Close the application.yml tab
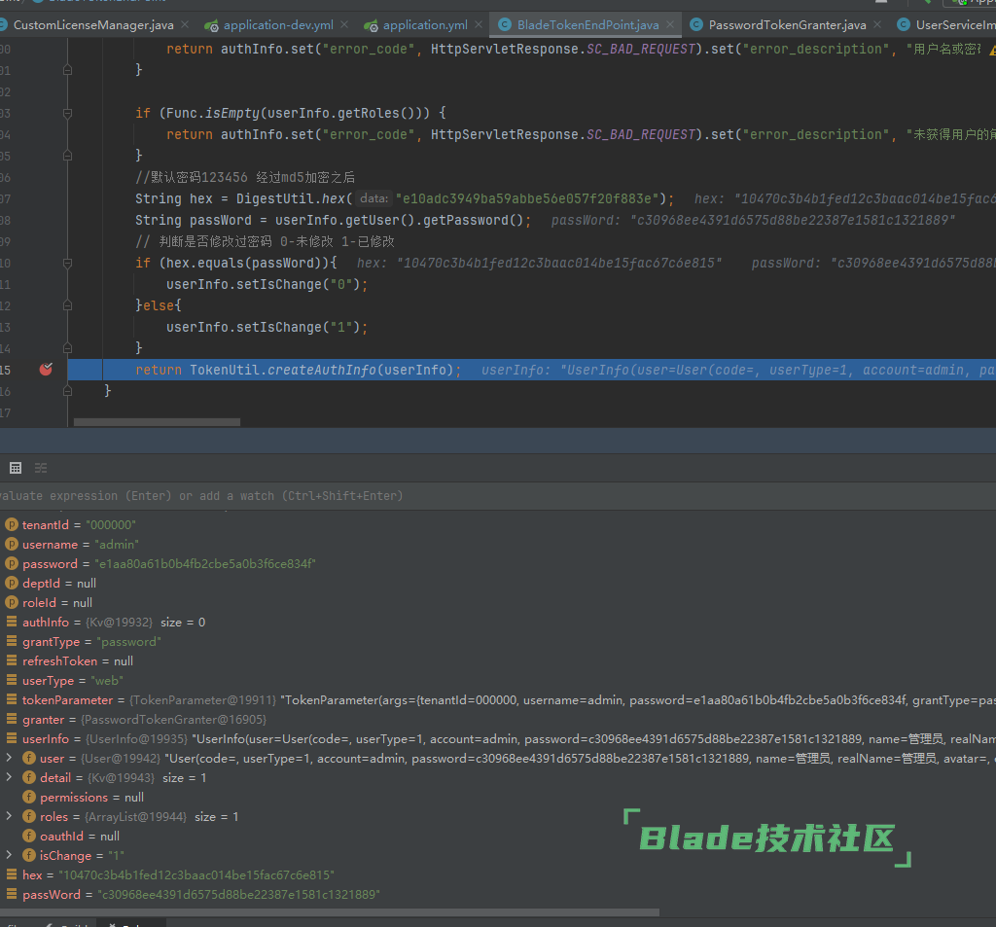Image resolution: width=996 pixels, height=927 pixels. point(479,24)
